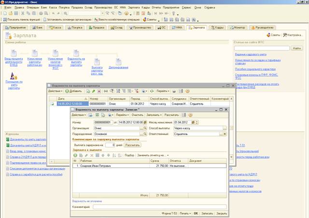Click the 'Выплата зарплаты расх. орд.' icon
The height and width of the screenshot is (218, 309).
tap(97, 62)
